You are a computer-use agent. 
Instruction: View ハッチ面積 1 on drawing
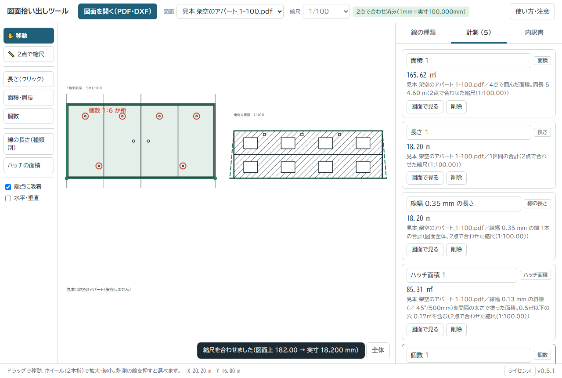pos(425,330)
